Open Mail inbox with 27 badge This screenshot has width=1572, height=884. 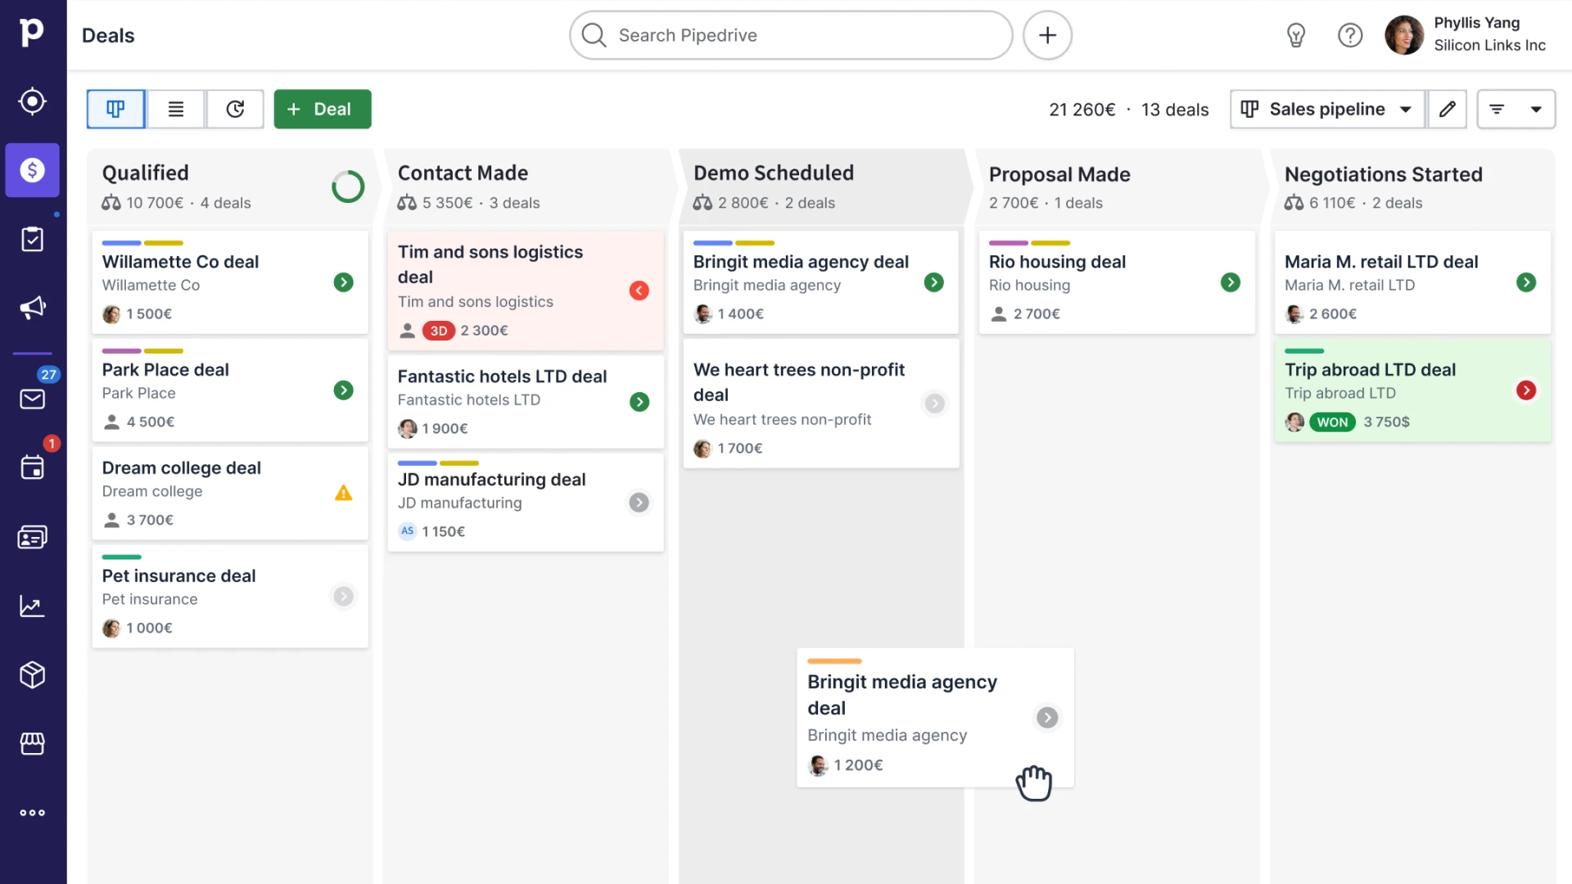click(32, 399)
